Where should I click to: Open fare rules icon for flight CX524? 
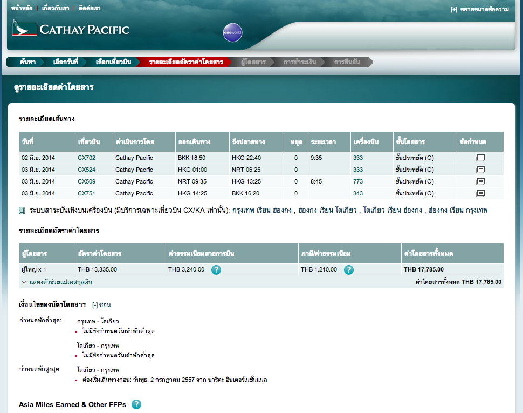pos(480,170)
